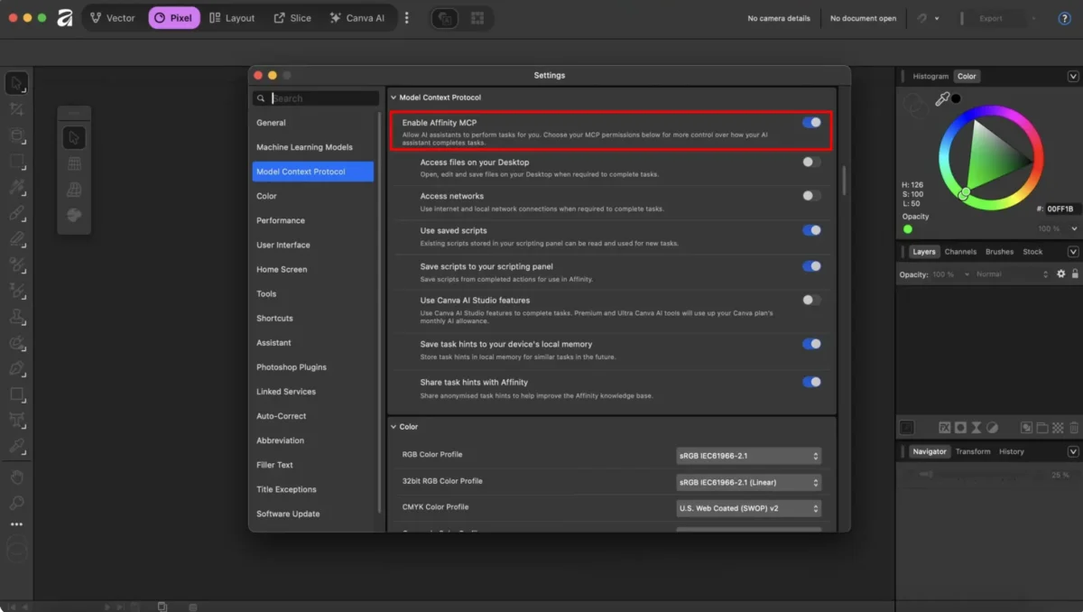Open the blue help question mark
Viewport: 1083px width, 612px height.
(x=1064, y=18)
